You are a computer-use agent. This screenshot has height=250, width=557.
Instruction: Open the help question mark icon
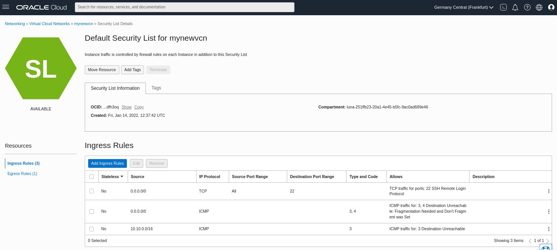(527, 7)
